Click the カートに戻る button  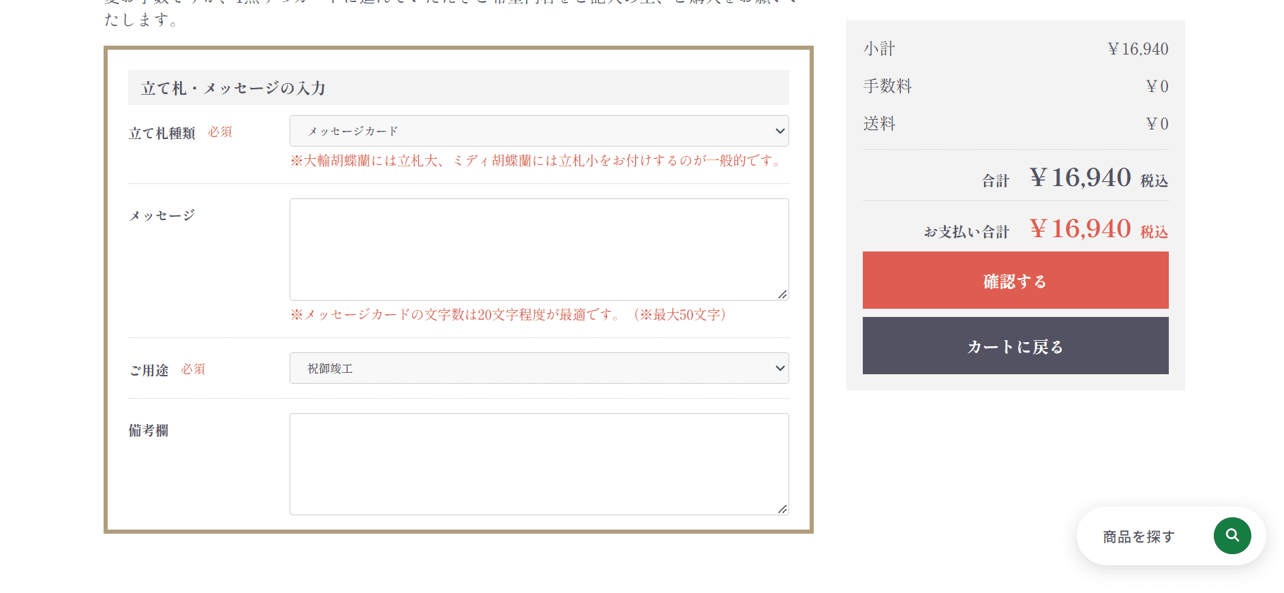pyautogui.click(x=1015, y=346)
